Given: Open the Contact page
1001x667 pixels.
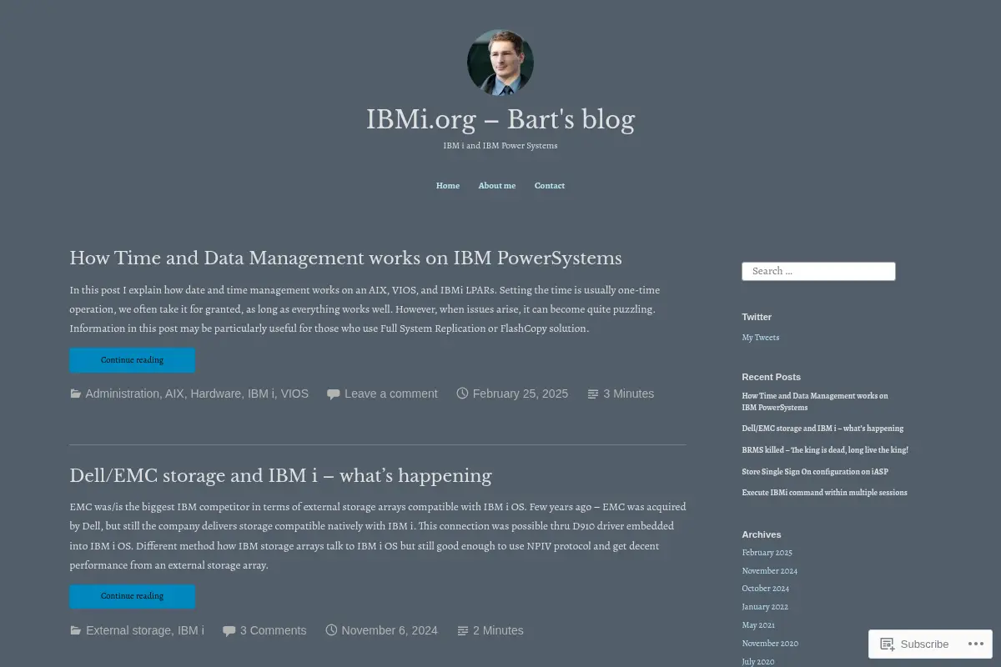Looking at the screenshot, I should tap(550, 185).
